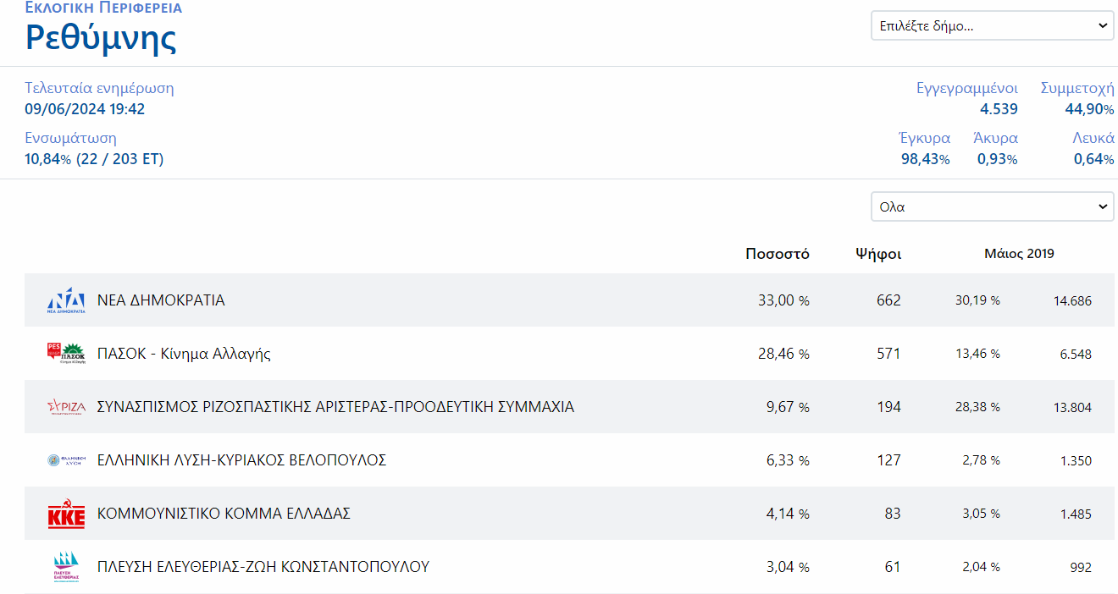The width and height of the screenshot is (1118, 594).
Task: Click the 'Ποσοστό' column header
Action: coord(778,254)
